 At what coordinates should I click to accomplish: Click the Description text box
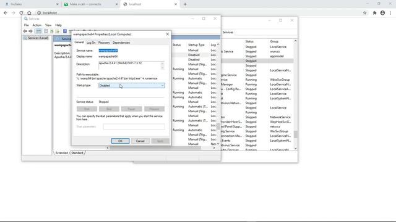(x=131, y=65)
